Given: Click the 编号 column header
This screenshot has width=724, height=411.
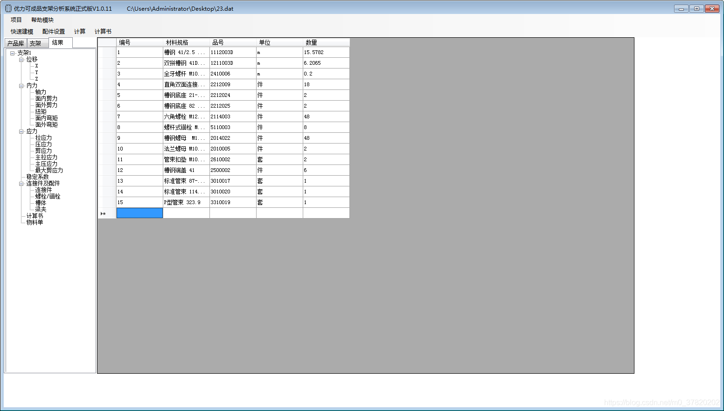Looking at the screenshot, I should click(139, 42).
